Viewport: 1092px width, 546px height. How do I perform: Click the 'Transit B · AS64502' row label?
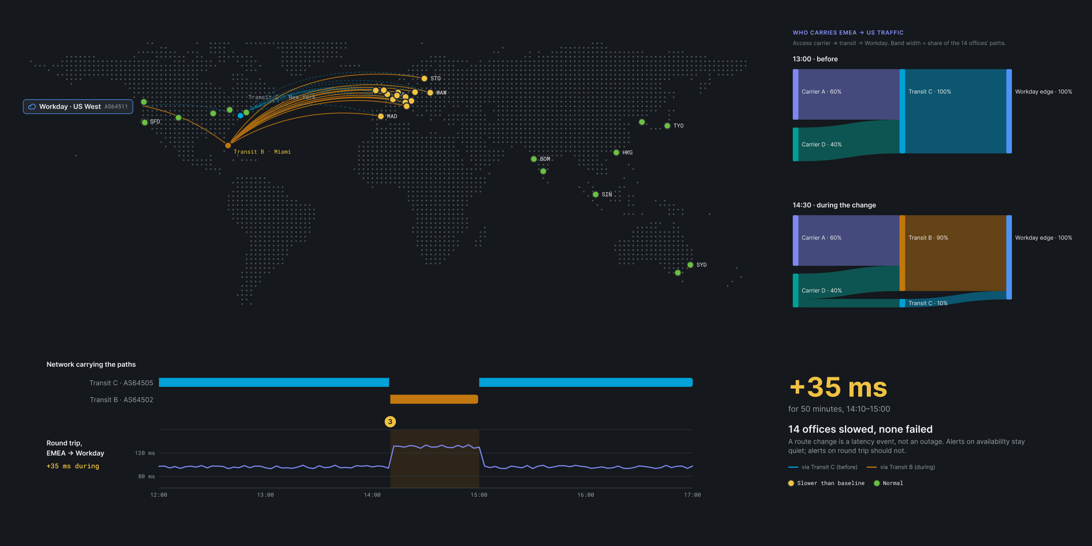[121, 400]
